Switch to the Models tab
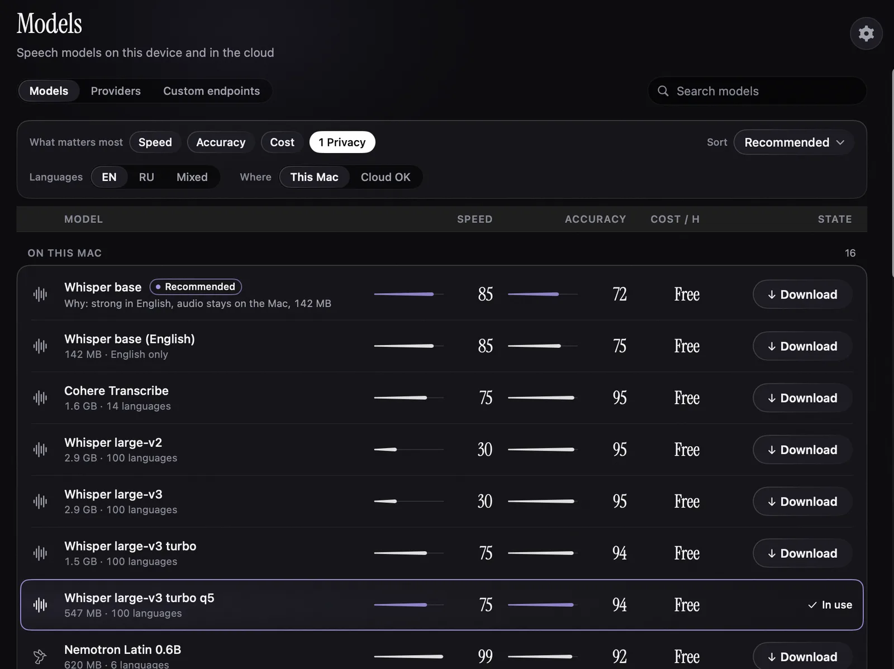This screenshot has height=669, width=894. 49,91
